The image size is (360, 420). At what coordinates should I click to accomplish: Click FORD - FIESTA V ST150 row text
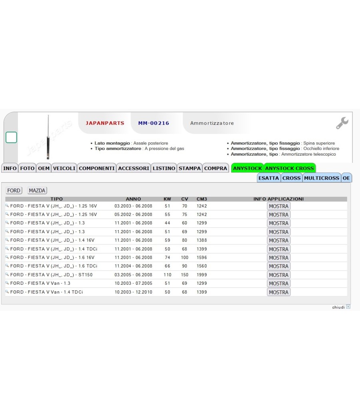52,275
